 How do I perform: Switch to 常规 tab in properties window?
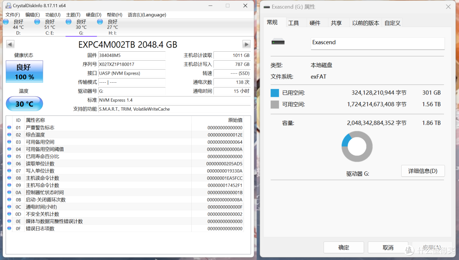272,22
